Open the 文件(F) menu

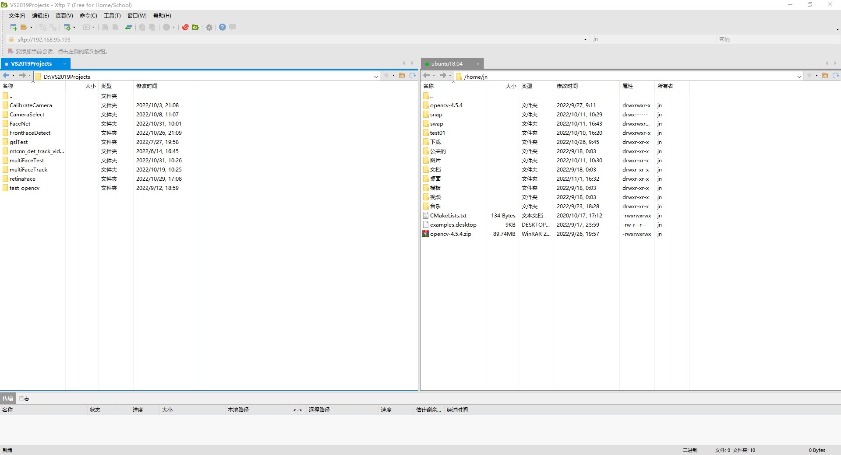click(x=17, y=15)
